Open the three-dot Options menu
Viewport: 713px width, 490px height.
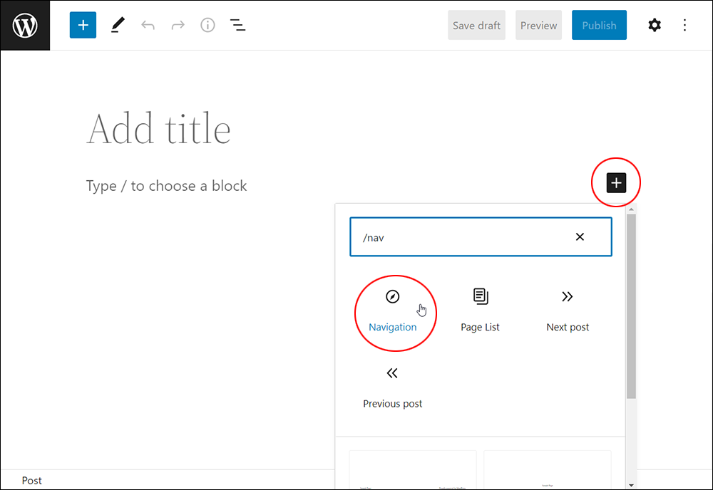(684, 25)
